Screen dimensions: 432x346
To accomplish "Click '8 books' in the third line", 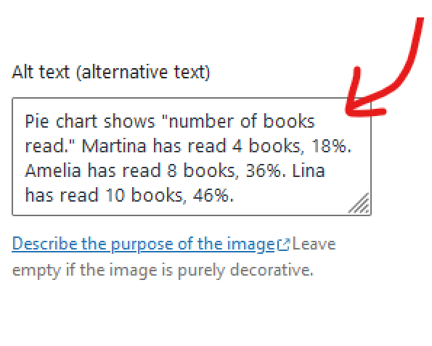I will pos(201,170).
